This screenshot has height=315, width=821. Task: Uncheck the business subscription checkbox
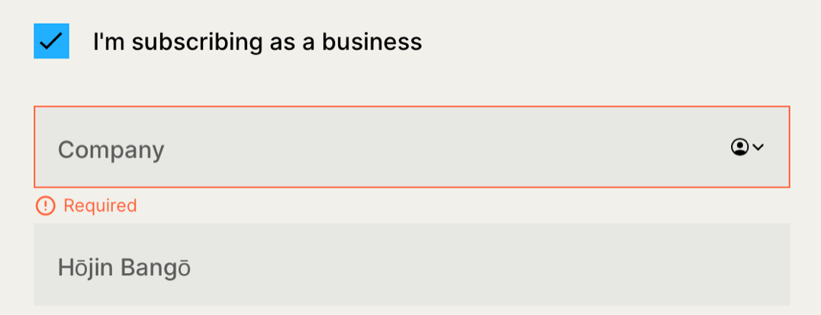(51, 41)
